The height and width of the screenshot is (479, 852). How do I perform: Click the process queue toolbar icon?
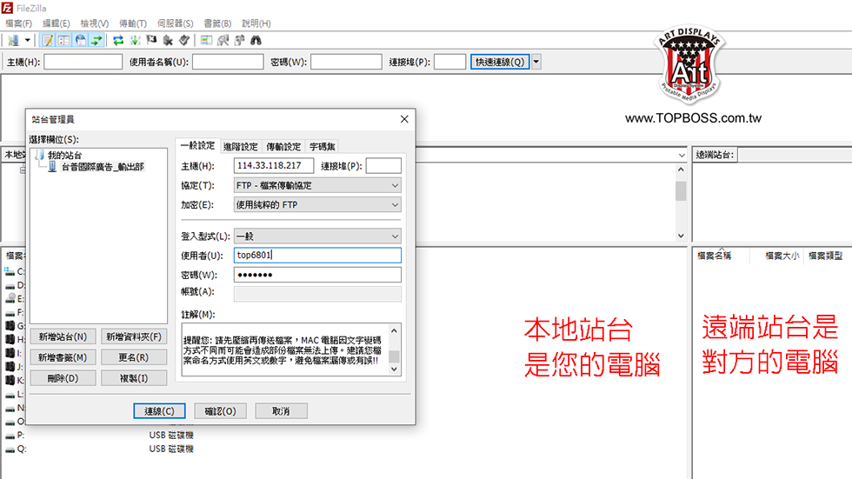[136, 40]
